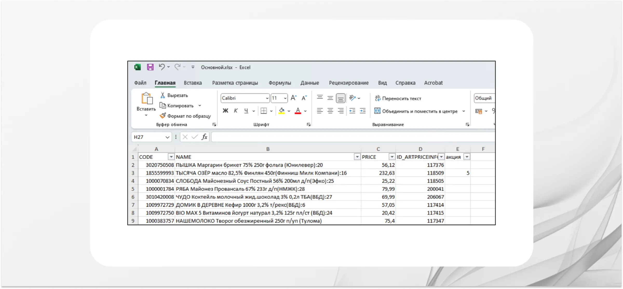The width and height of the screenshot is (623, 289).
Task: Click the Borders icon
Action: point(263,111)
